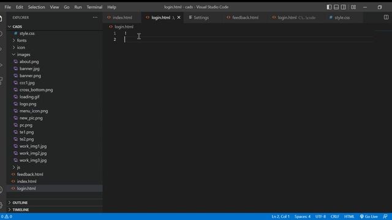392x220 pixels.
Task: Open the Go menu
Action: click(x=67, y=7)
